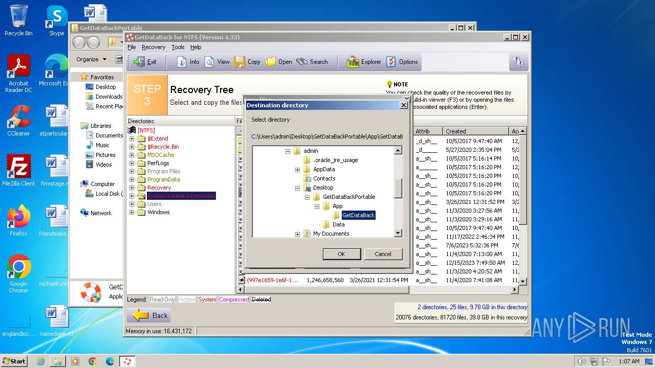655x368 pixels.
Task: Expand the Windows directory node
Action: [132, 212]
